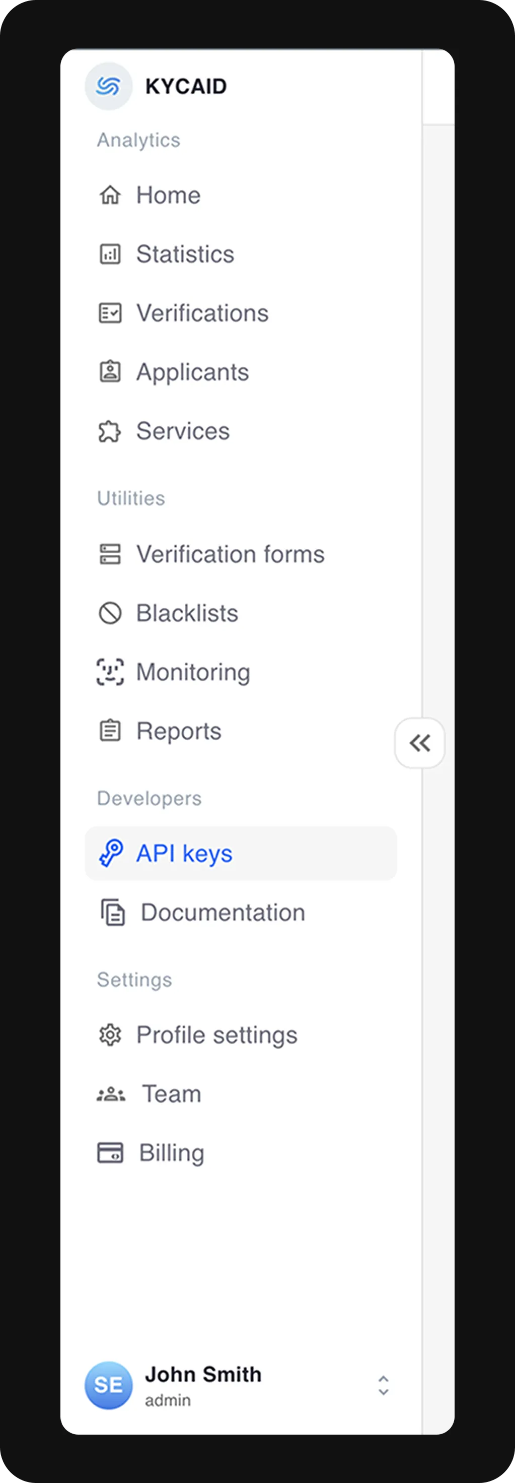Click the KYCAID logo
The width and height of the screenshot is (515, 1483).
click(109, 86)
